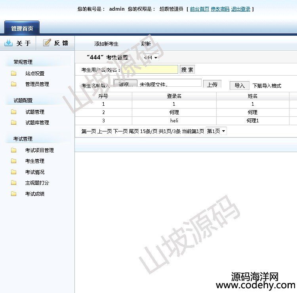Click the 上传 button
This screenshot has height=293, width=297.
(212, 84)
